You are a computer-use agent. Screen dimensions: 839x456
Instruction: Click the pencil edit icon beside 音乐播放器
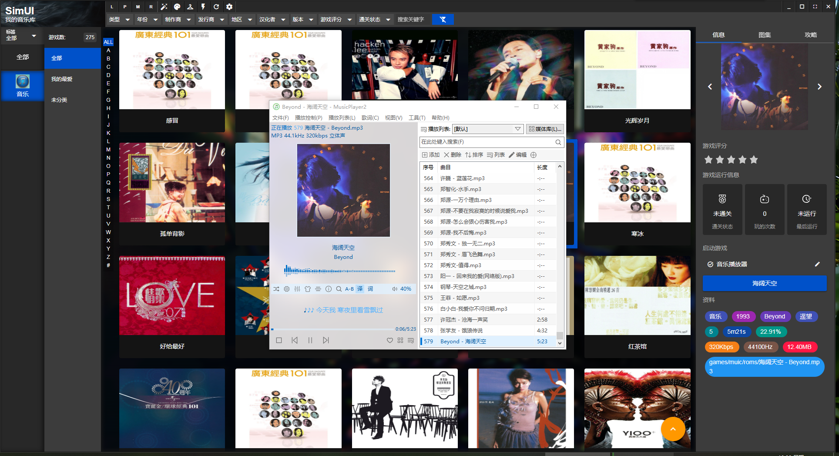[817, 264]
